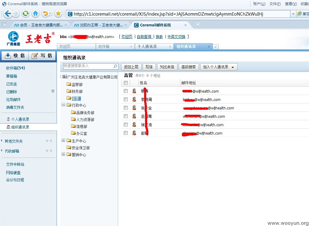Open the 自助查询 link
309x226 pixels.
(x=144, y=37)
